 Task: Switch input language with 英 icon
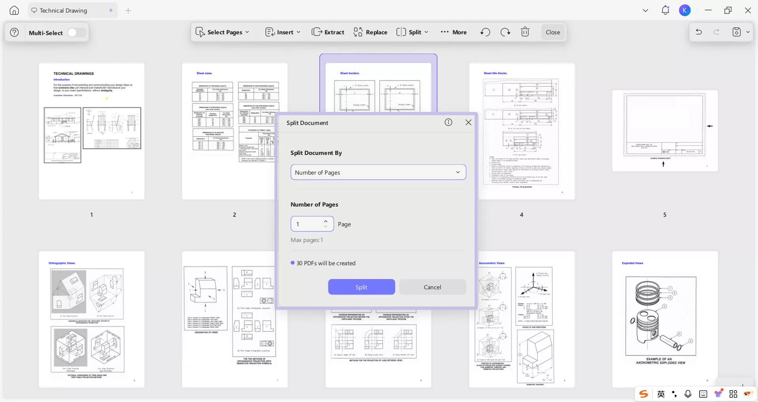(x=661, y=394)
